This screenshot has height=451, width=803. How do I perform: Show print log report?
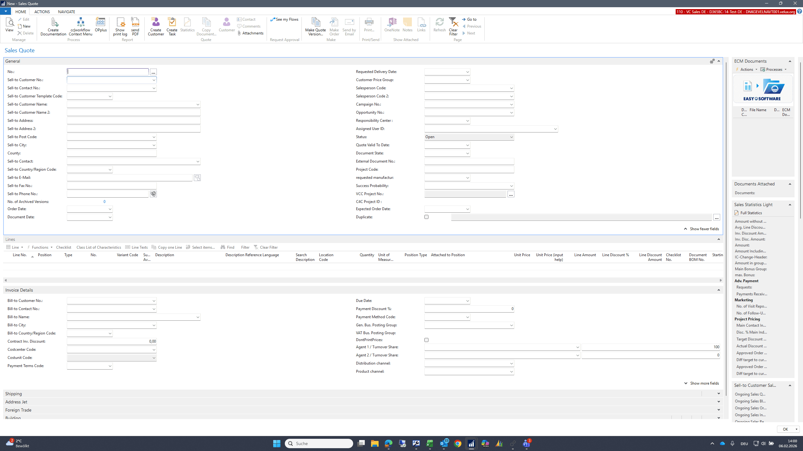[x=120, y=27]
